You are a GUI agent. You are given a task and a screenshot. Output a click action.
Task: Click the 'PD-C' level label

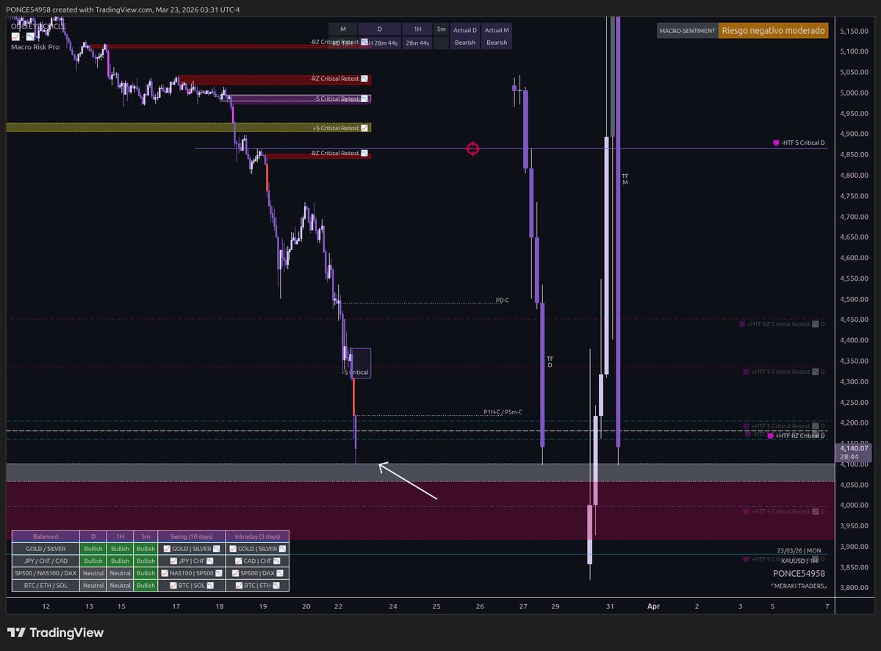pos(503,301)
